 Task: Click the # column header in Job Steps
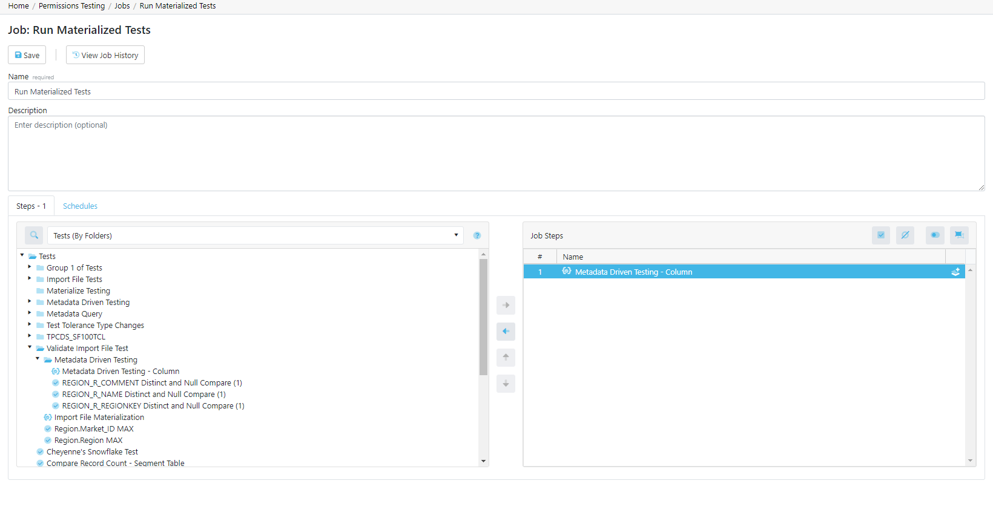point(540,257)
